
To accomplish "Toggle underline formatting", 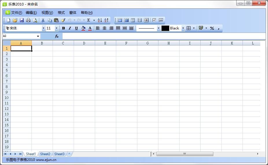I will click(76, 28).
